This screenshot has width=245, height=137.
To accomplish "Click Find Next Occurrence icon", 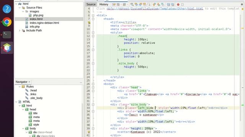I will (140, 5).
